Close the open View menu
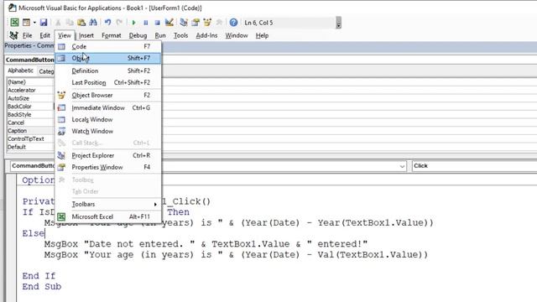The height and width of the screenshot is (302, 537). [65, 35]
